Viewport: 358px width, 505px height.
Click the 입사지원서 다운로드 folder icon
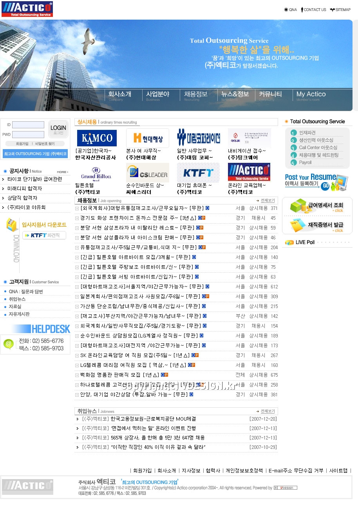[x=12, y=225]
